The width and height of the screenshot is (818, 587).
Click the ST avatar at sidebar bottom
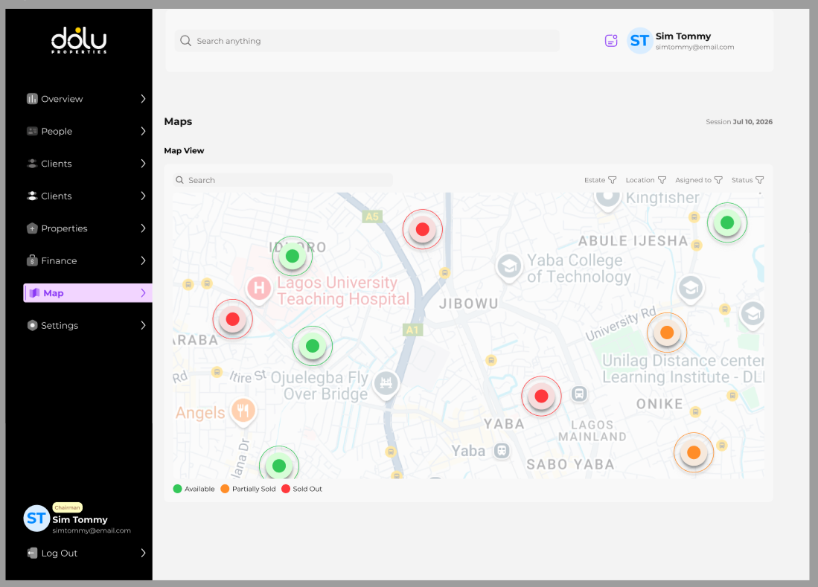pos(36,519)
